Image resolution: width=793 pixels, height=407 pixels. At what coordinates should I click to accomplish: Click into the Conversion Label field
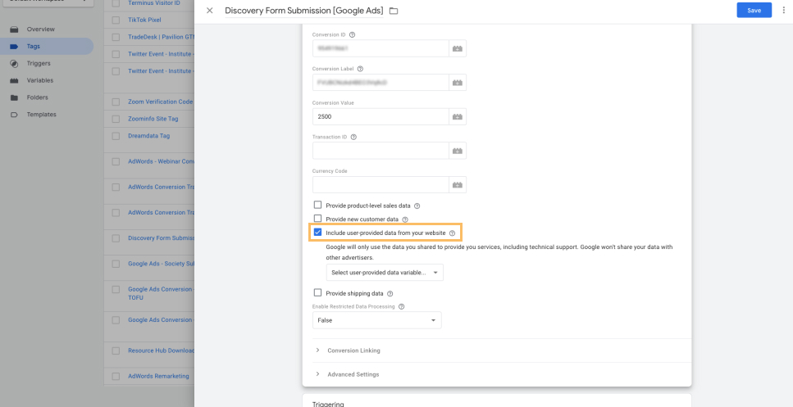[381, 83]
